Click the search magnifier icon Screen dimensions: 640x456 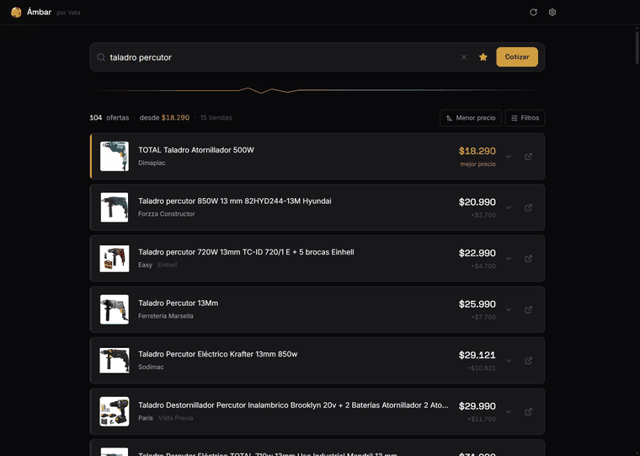tap(101, 57)
